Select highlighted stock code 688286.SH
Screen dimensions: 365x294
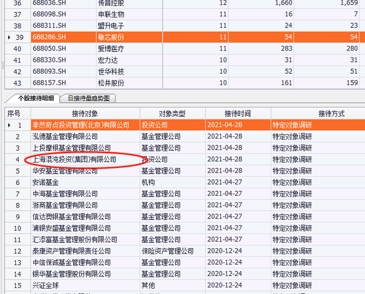point(49,37)
